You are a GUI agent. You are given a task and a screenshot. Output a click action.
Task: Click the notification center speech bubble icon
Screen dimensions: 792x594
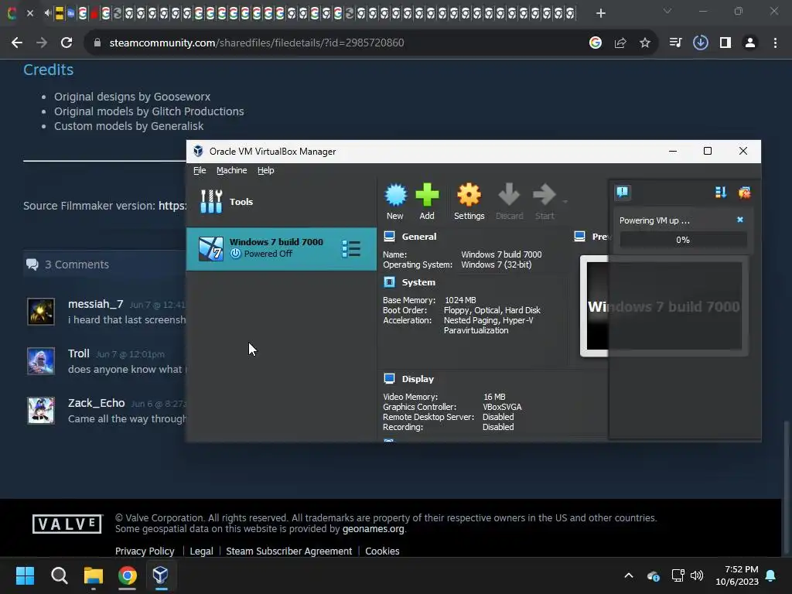click(623, 192)
